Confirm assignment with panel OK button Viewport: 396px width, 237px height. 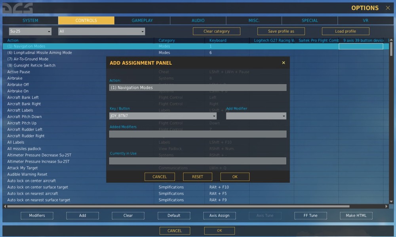click(x=235, y=177)
